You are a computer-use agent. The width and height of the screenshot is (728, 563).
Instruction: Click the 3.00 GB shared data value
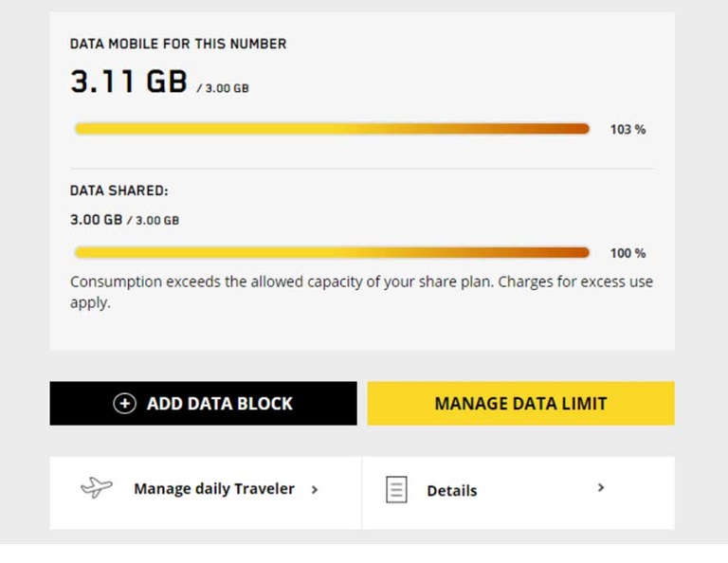coord(96,220)
